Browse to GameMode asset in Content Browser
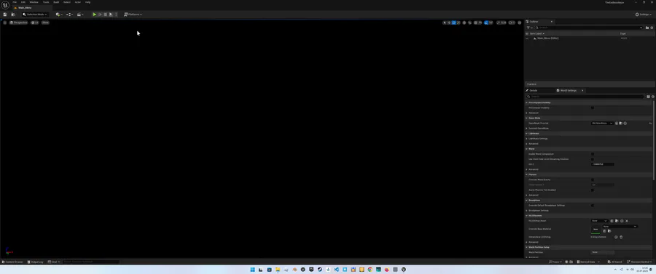Viewport: 656px width, 274px height. [x=621, y=123]
